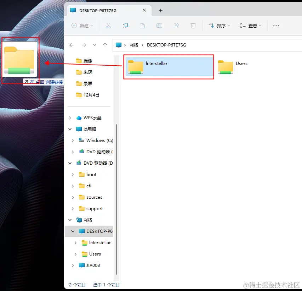The image size is (302, 291).
Task: Go up one level with up arrow
Action: pyautogui.click(x=105, y=45)
